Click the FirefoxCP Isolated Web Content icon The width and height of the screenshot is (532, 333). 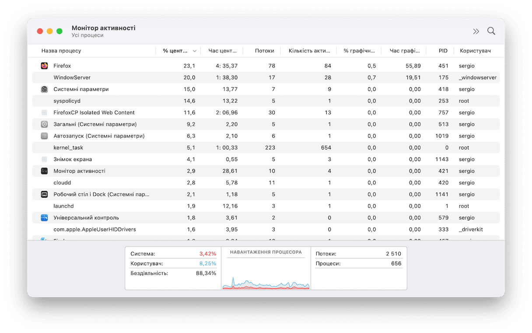pyautogui.click(x=44, y=112)
